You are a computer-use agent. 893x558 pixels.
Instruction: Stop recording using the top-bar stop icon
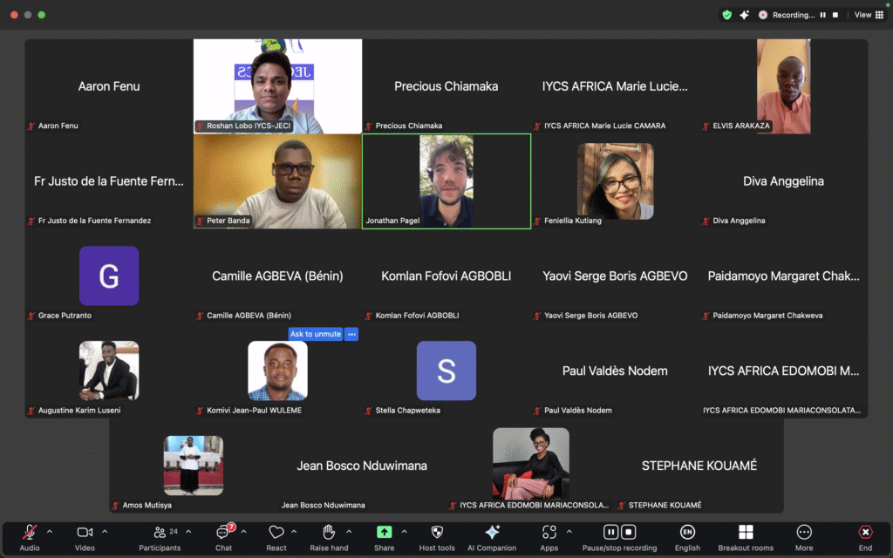[x=835, y=16]
